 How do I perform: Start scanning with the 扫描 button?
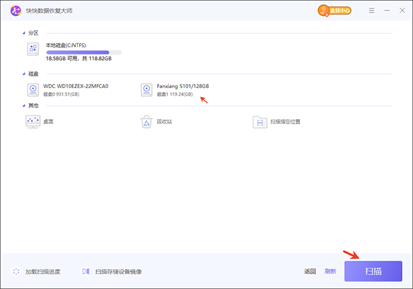(373, 271)
